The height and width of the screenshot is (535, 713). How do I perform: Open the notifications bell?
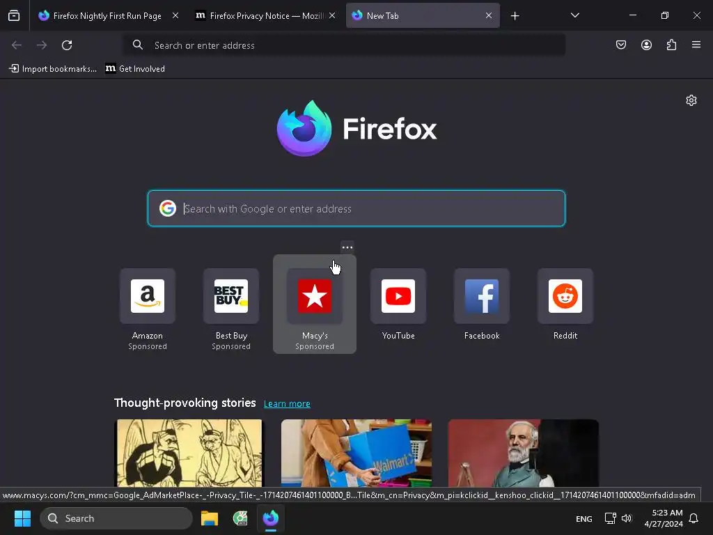pos(694,518)
